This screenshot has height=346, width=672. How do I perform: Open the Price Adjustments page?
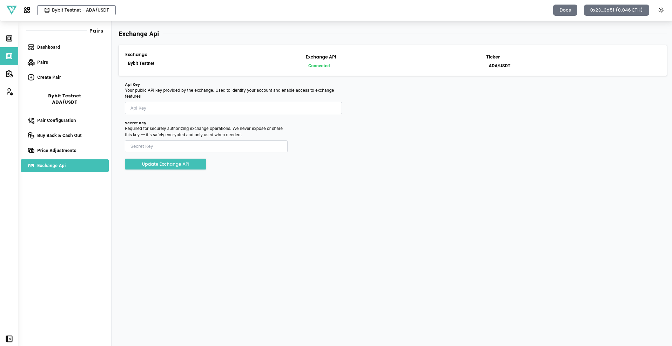56,151
